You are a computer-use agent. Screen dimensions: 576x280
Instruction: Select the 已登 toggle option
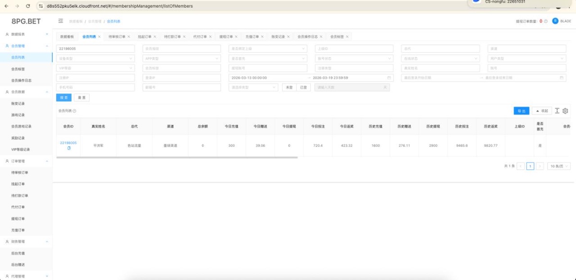click(303, 87)
